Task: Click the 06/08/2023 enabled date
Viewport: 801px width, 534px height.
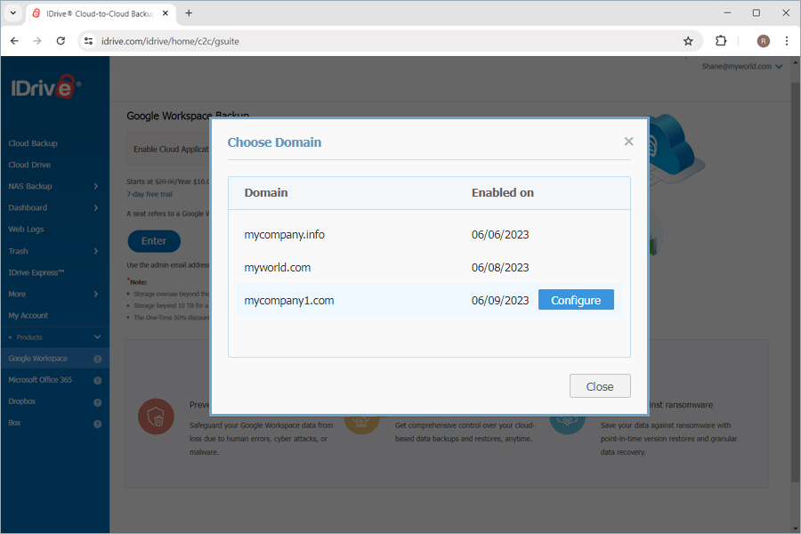Action: click(500, 267)
